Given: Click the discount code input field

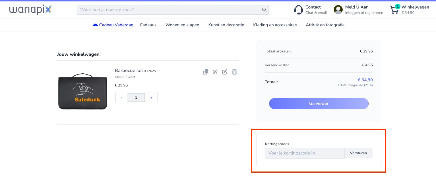Looking at the screenshot, I should pyautogui.click(x=305, y=153).
